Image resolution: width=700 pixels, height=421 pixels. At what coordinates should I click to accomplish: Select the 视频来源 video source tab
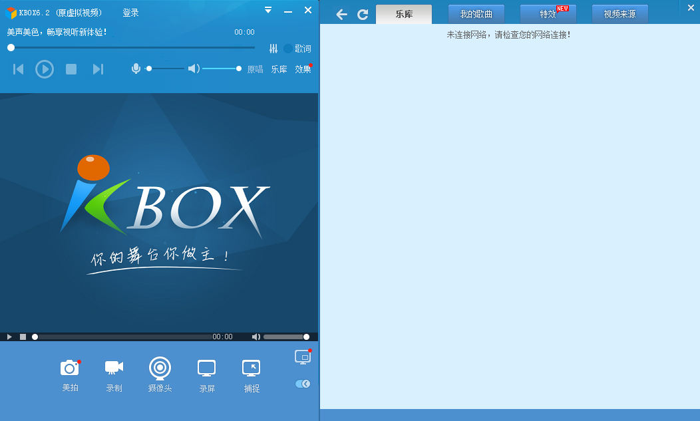pyautogui.click(x=619, y=14)
